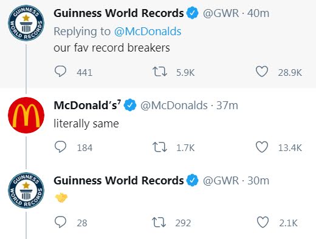Open the top Guinness World Records profile picture
This screenshot has height=239, width=316.
(26, 23)
